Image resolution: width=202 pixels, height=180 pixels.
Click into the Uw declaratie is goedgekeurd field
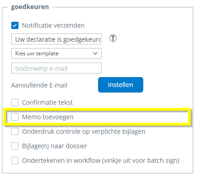pyautogui.click(x=56, y=39)
